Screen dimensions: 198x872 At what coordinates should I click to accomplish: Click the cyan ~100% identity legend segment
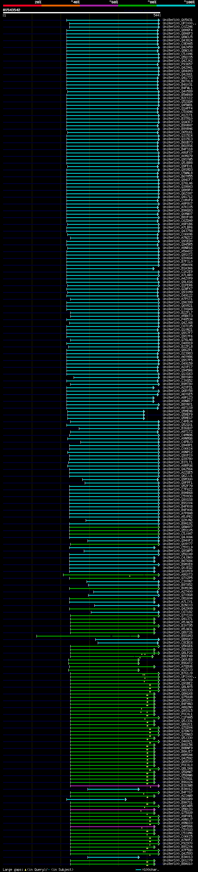click(176, 6)
